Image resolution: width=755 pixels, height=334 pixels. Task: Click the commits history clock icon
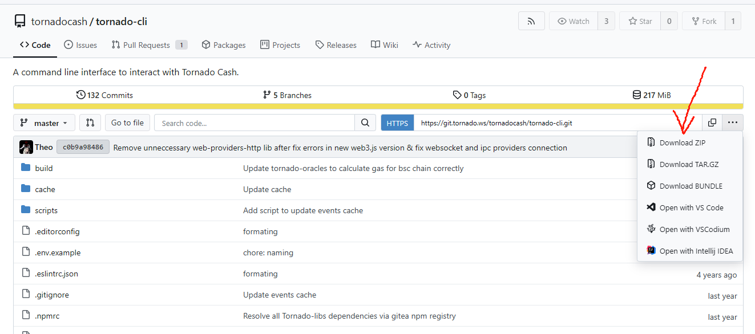click(81, 95)
